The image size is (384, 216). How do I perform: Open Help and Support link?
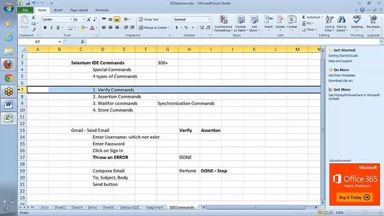pyautogui.click(x=340, y=61)
